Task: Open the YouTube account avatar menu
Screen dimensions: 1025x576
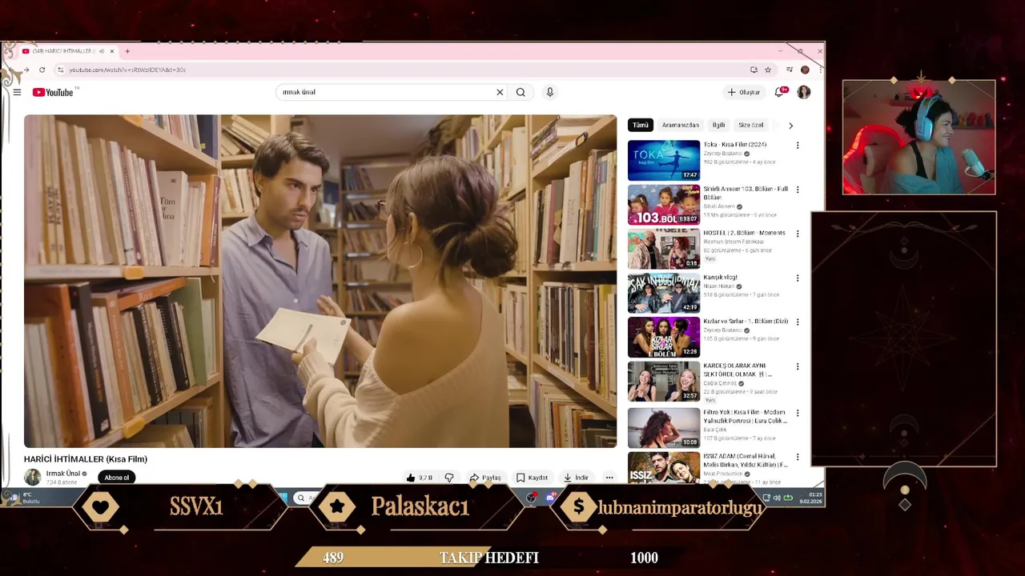Action: pyautogui.click(x=804, y=92)
